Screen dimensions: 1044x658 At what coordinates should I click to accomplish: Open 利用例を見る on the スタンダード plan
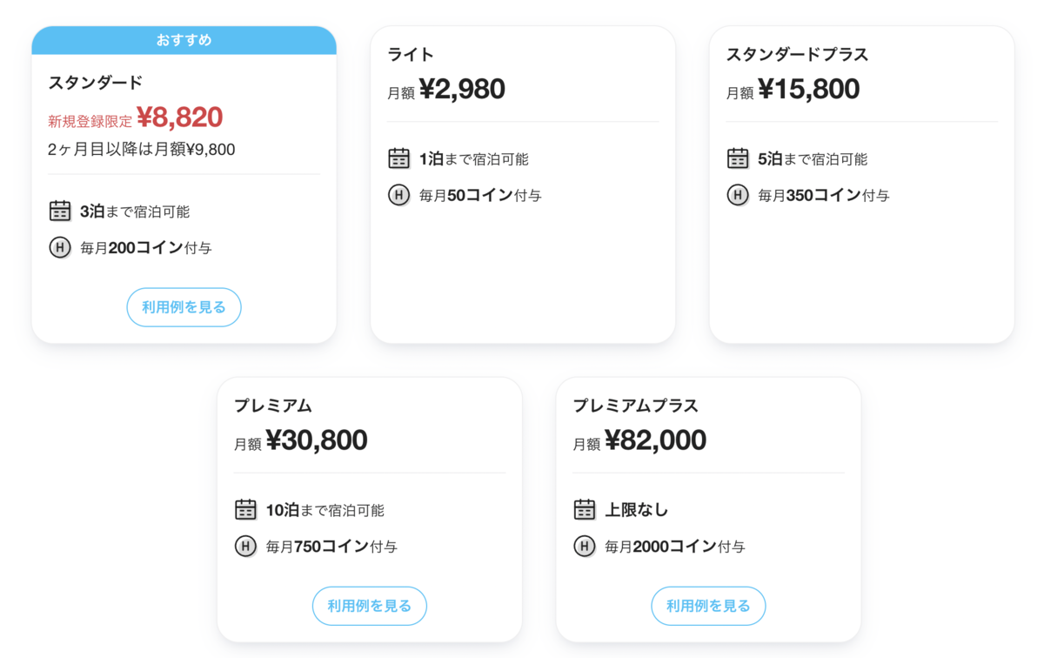point(184,307)
